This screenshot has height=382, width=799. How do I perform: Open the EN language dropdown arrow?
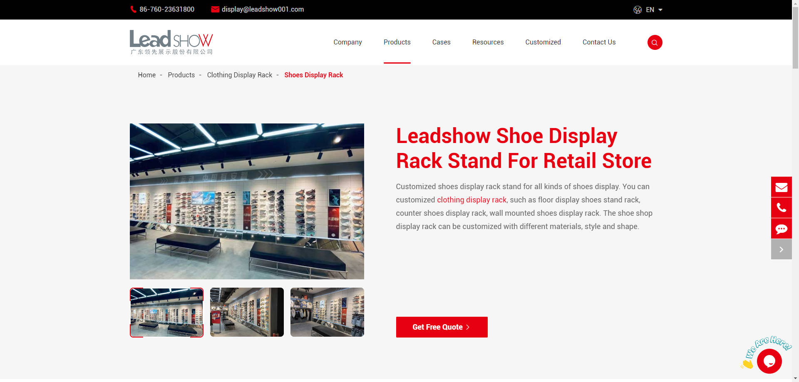660,10
